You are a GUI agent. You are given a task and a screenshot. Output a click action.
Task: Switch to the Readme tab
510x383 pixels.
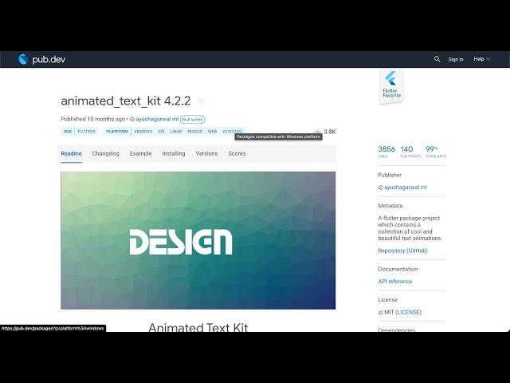71,153
